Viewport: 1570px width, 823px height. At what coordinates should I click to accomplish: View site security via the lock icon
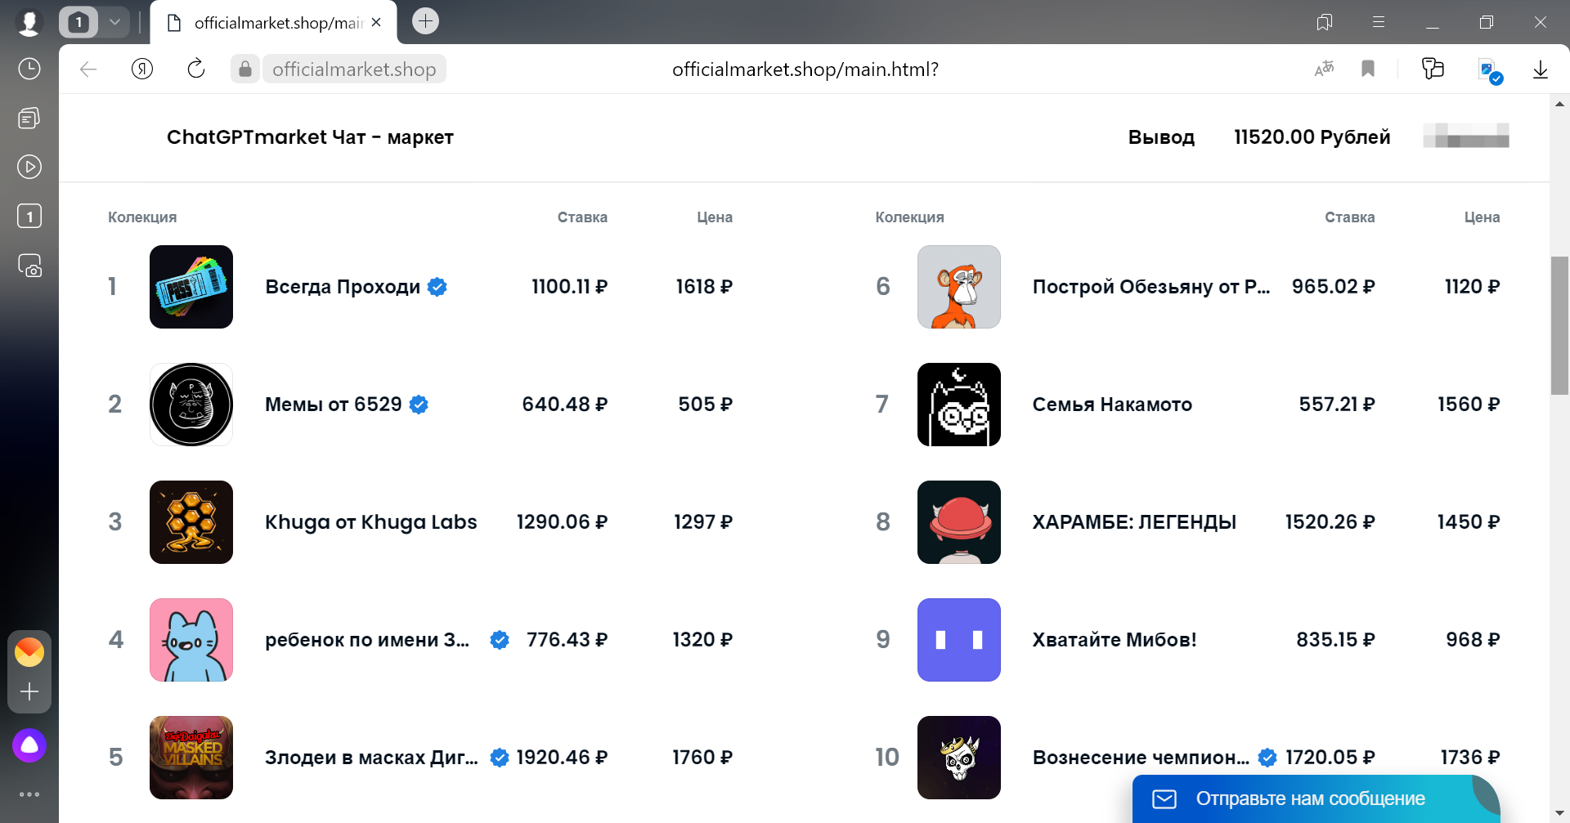coord(244,69)
